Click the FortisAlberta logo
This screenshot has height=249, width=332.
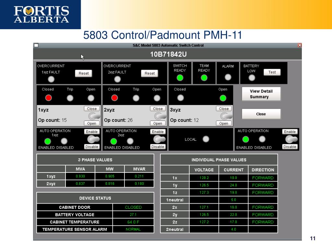coord(41,14)
